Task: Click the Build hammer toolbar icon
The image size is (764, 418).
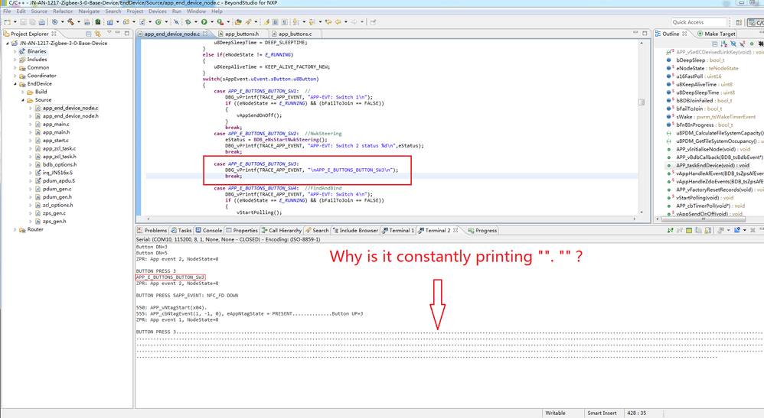Action: (x=70, y=22)
